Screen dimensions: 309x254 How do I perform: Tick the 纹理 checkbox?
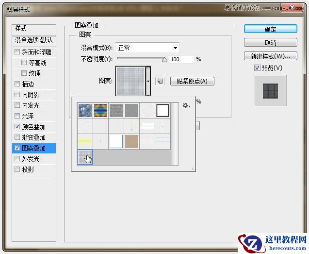click(x=24, y=73)
